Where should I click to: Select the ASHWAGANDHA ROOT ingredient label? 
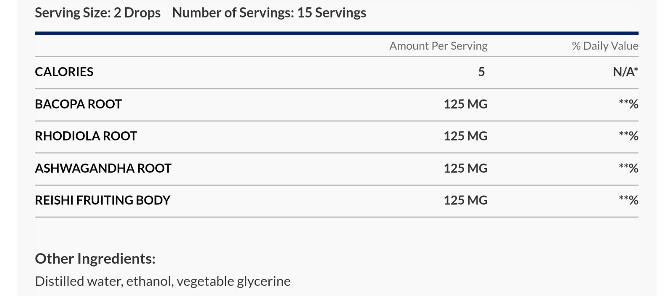pyautogui.click(x=103, y=168)
